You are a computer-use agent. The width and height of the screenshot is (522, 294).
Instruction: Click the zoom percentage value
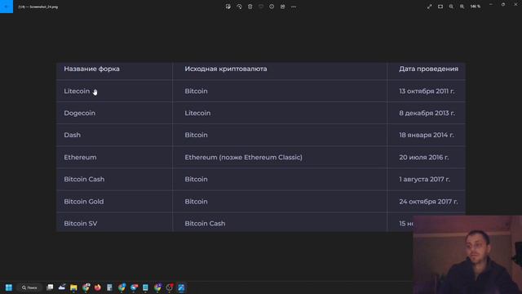tap(475, 7)
